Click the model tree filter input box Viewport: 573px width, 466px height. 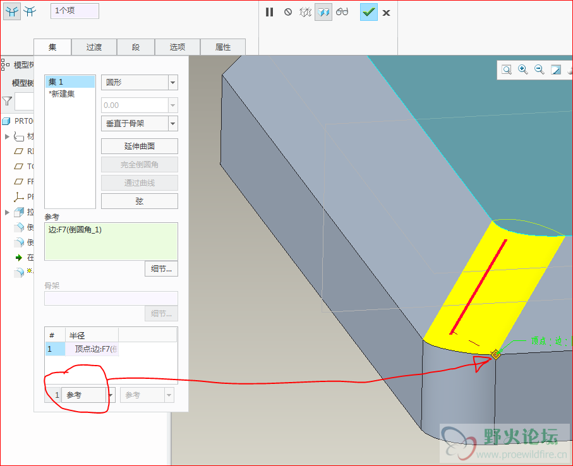24,101
